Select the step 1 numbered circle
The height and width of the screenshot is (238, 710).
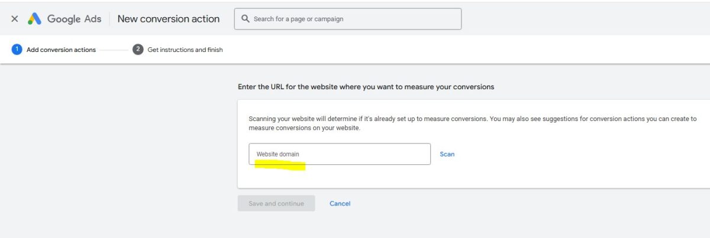point(17,50)
